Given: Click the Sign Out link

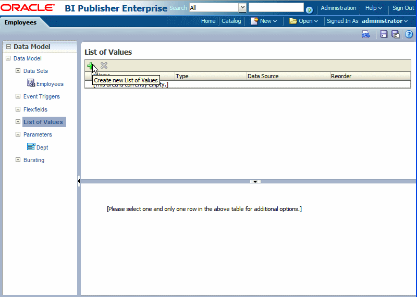Looking at the screenshot, I should 403,8.
